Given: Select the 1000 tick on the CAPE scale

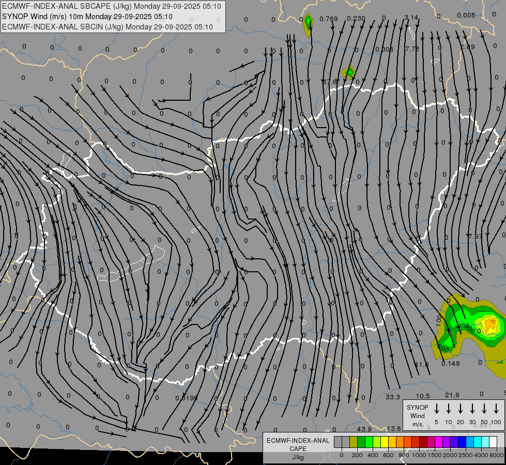Looking at the screenshot, I should point(419,455).
